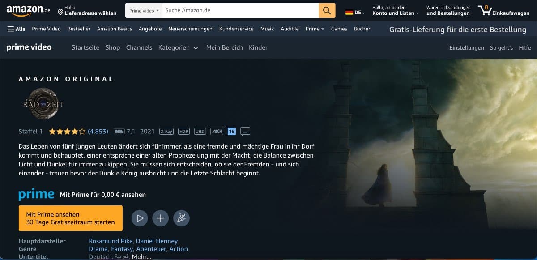
Task: Click the audio description AD badge
Action: click(x=217, y=132)
